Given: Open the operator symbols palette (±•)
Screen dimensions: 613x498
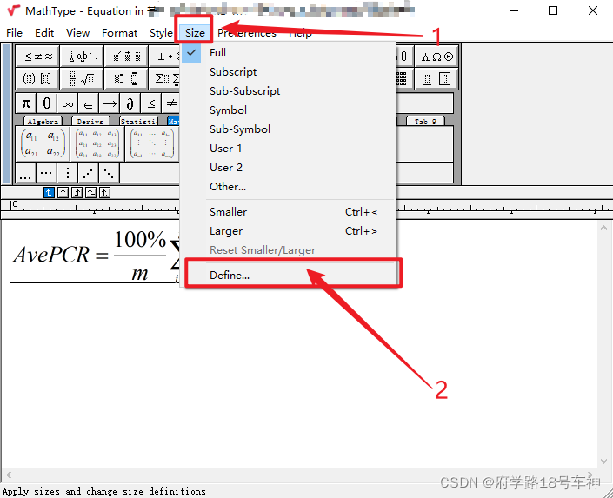Looking at the screenshot, I should tap(165, 56).
